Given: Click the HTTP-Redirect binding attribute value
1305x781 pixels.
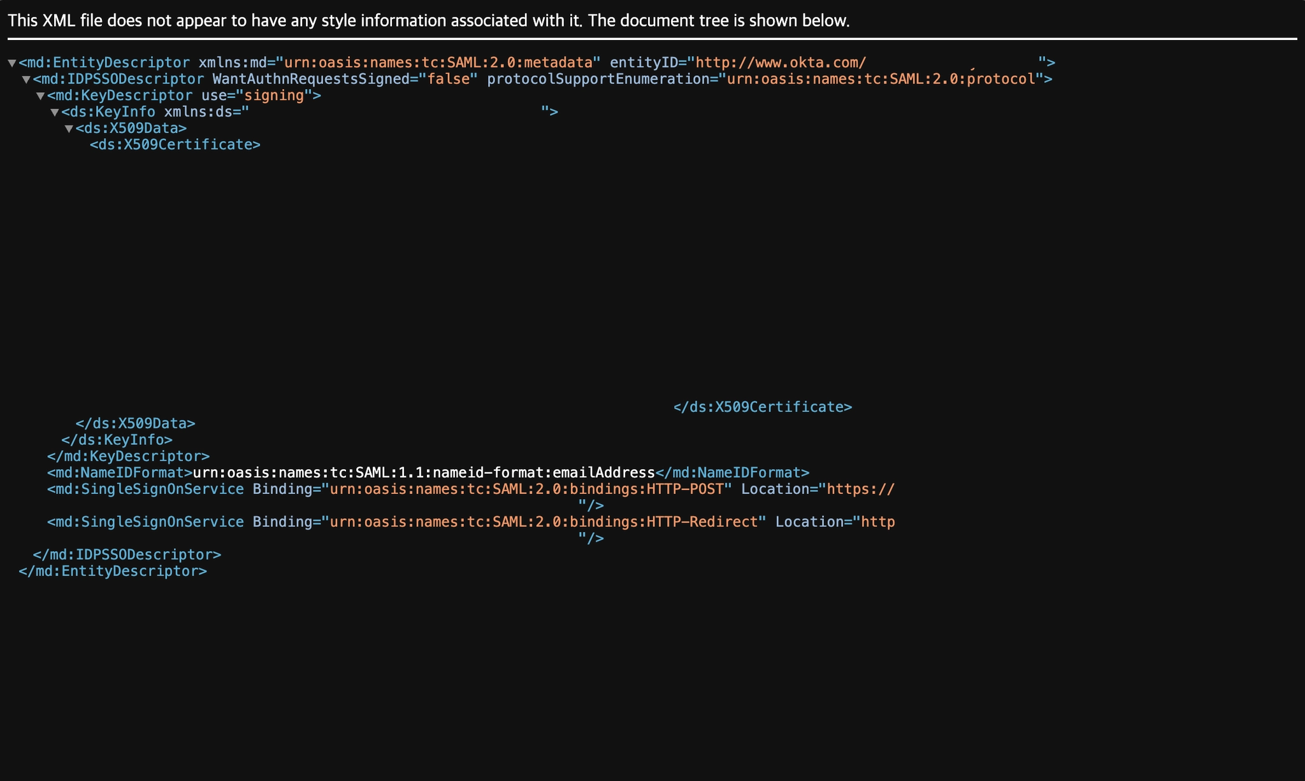Looking at the screenshot, I should (x=543, y=522).
